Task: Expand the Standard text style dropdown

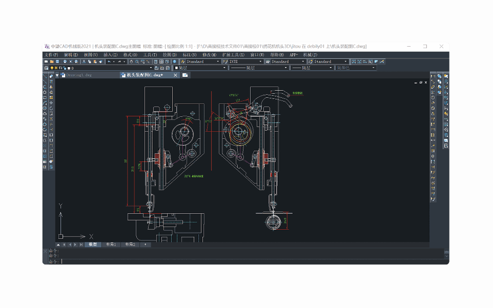Action: point(217,61)
